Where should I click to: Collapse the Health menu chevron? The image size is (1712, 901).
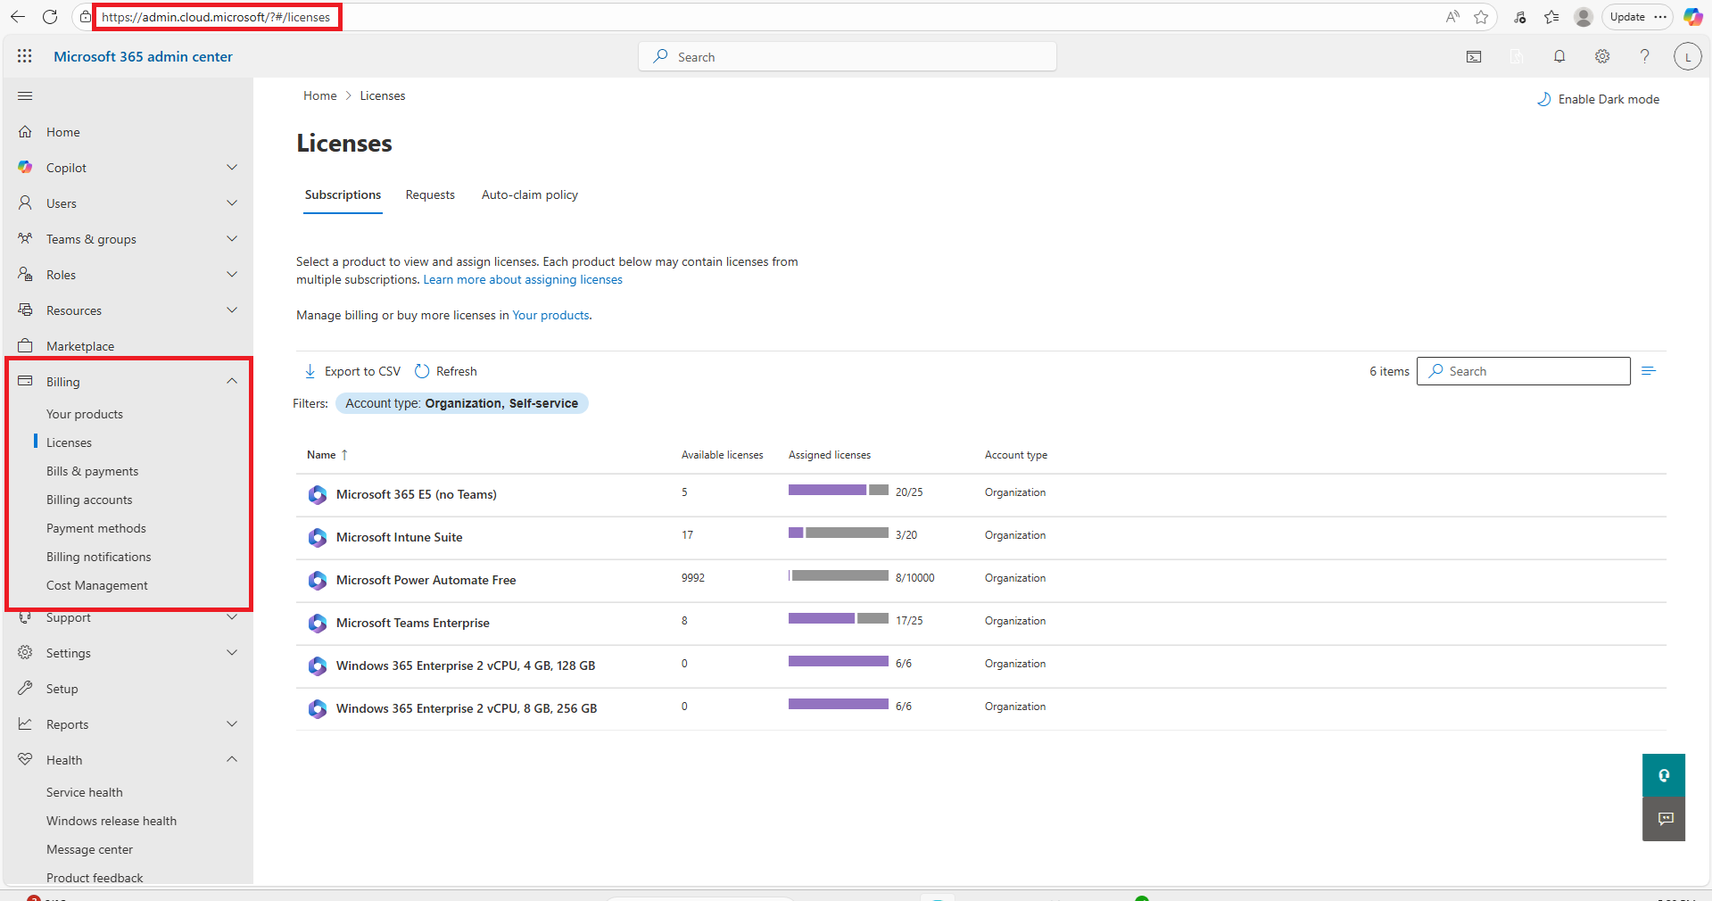coord(232,760)
